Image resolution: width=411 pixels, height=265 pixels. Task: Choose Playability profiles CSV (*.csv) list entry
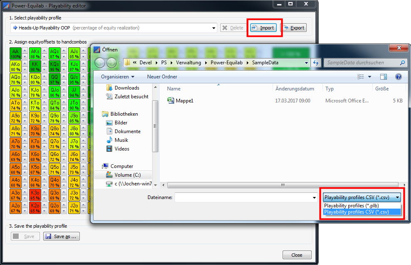click(362, 212)
